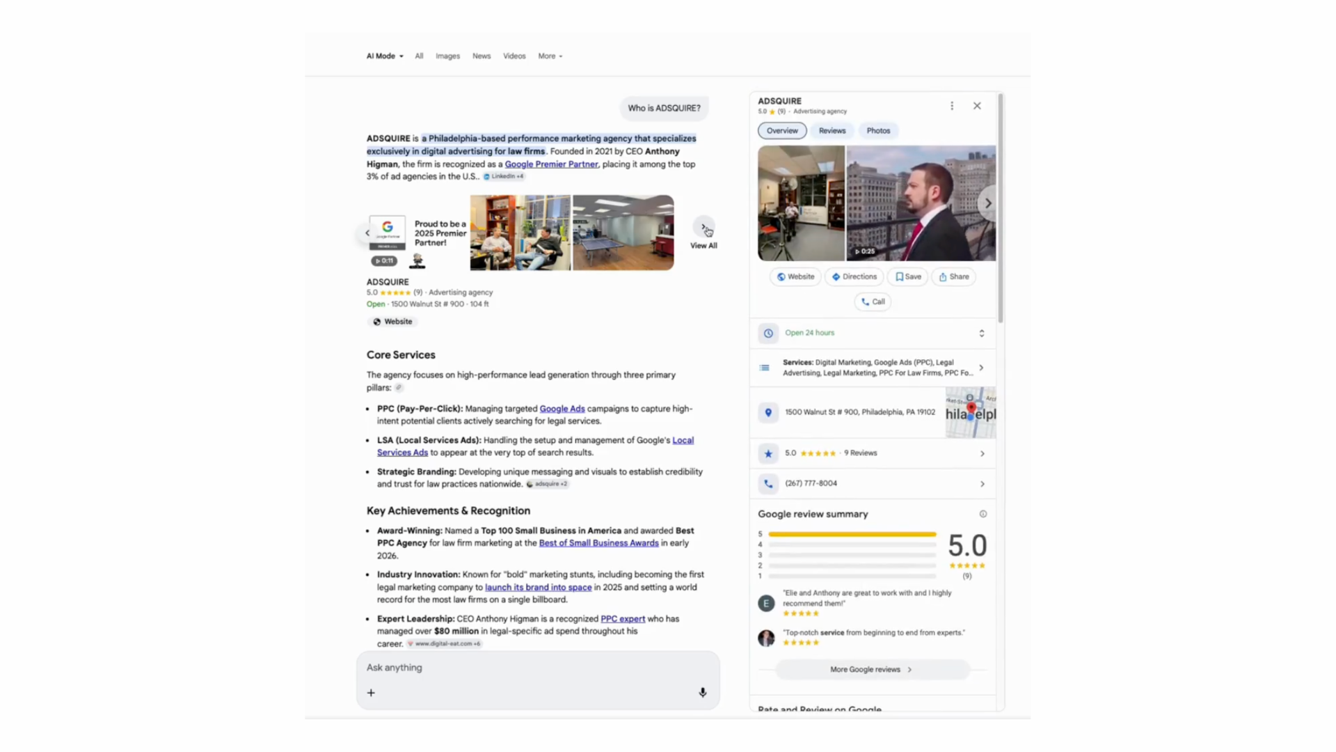Open three-dot menu in ADSQUIRE panel

point(951,106)
